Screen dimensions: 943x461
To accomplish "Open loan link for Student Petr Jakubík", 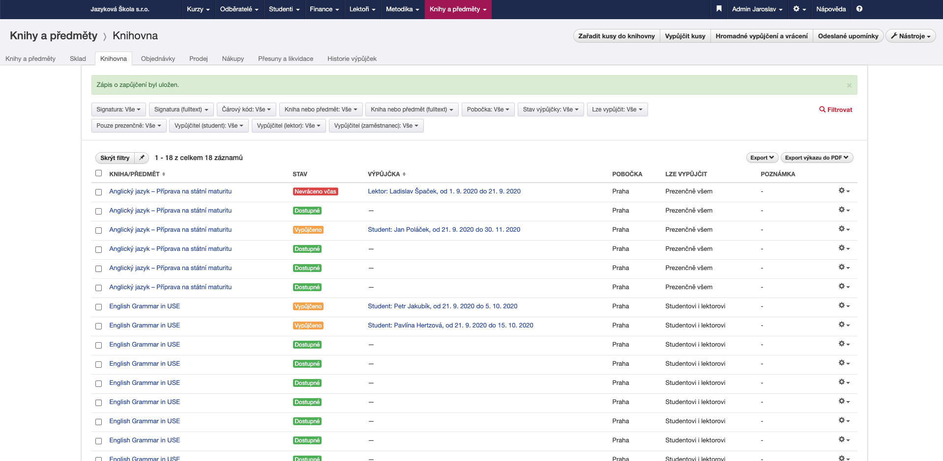I will point(442,306).
